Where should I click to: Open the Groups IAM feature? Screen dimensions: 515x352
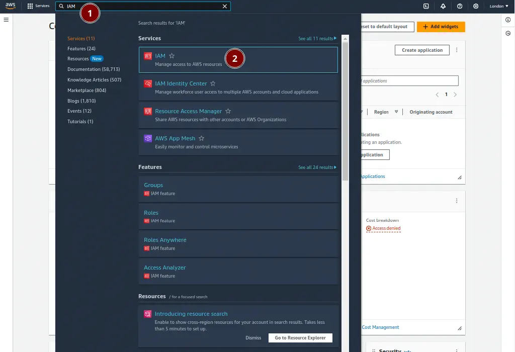(238, 189)
